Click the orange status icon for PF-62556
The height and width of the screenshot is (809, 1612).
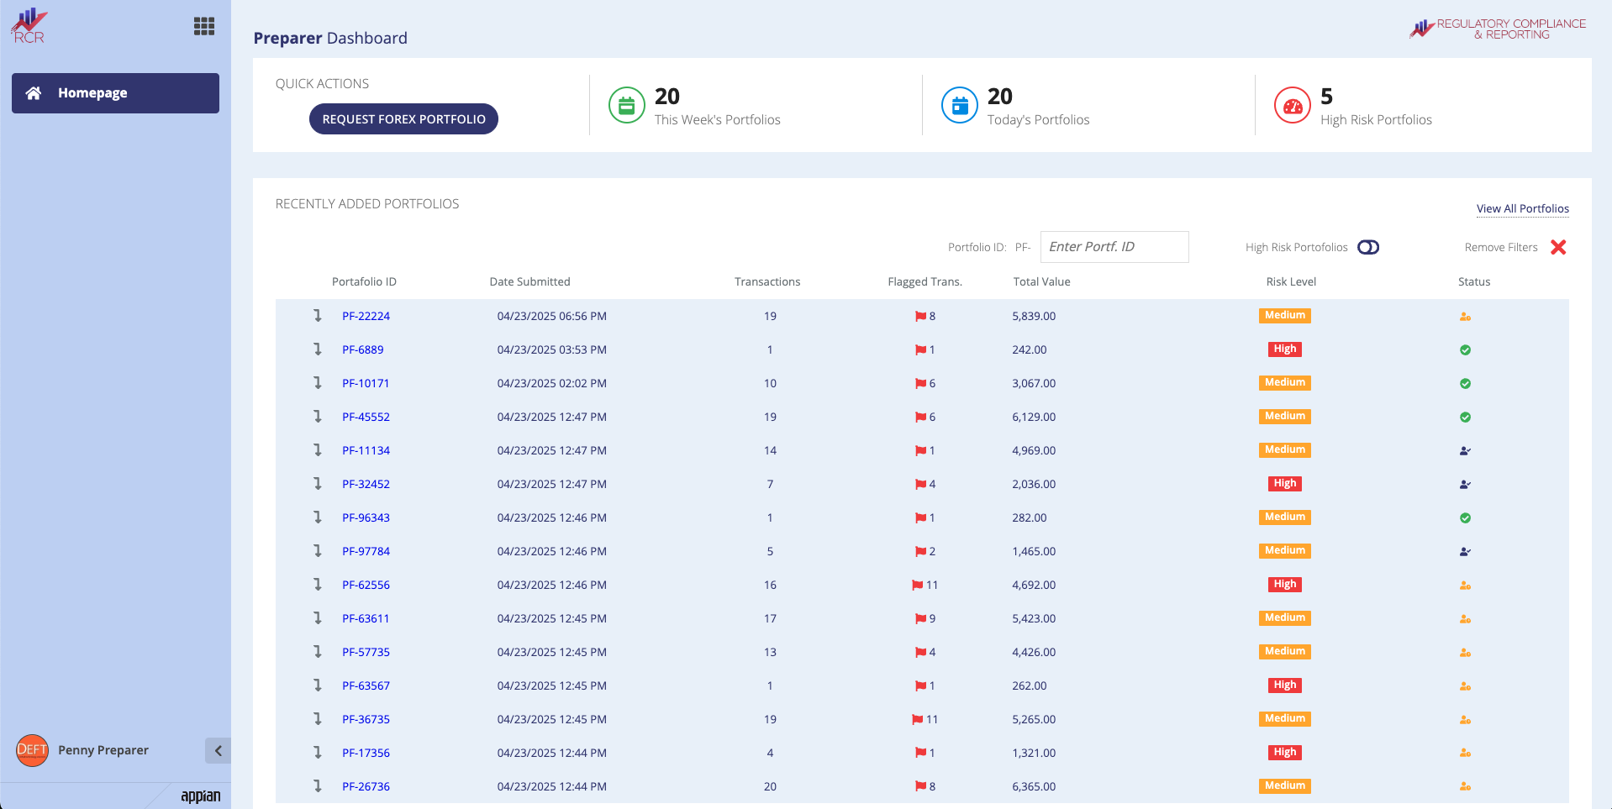1465,586
